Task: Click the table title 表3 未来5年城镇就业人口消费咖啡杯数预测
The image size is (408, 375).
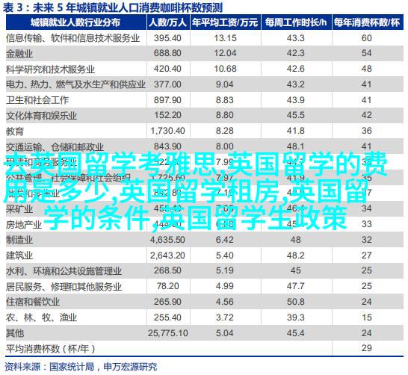Action: click(x=112, y=7)
